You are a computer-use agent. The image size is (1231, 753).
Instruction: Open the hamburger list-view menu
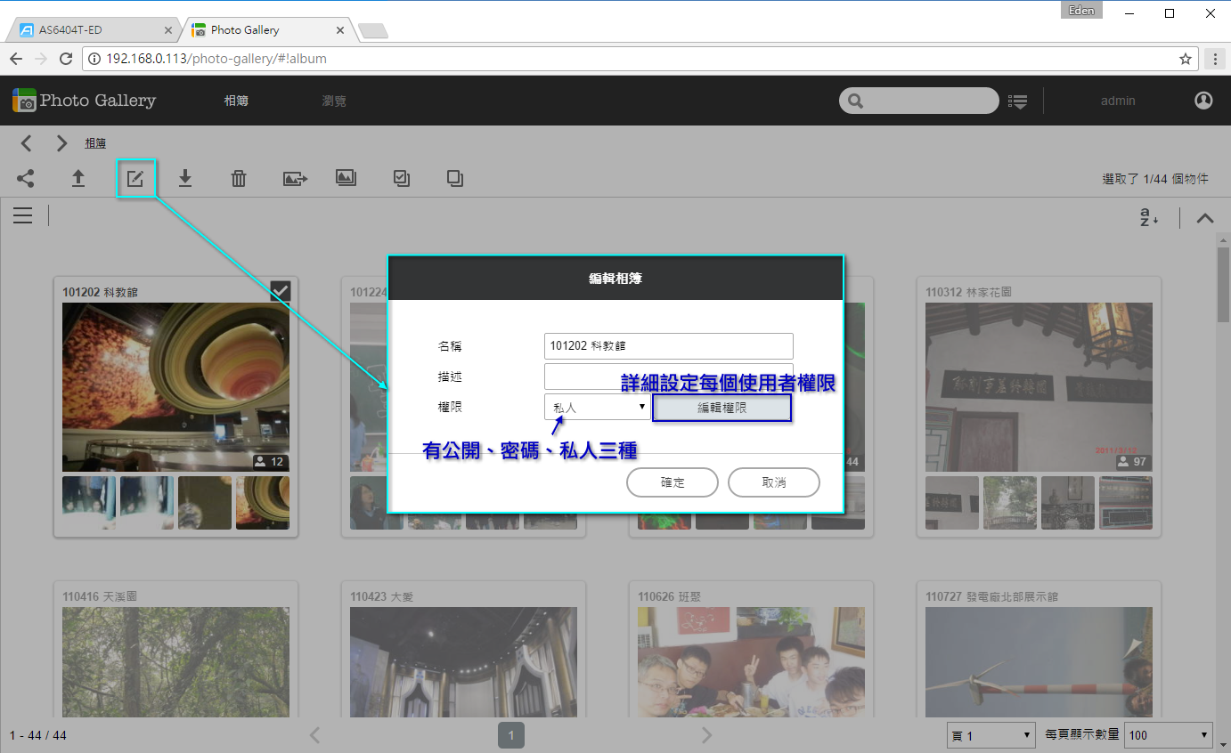22,215
